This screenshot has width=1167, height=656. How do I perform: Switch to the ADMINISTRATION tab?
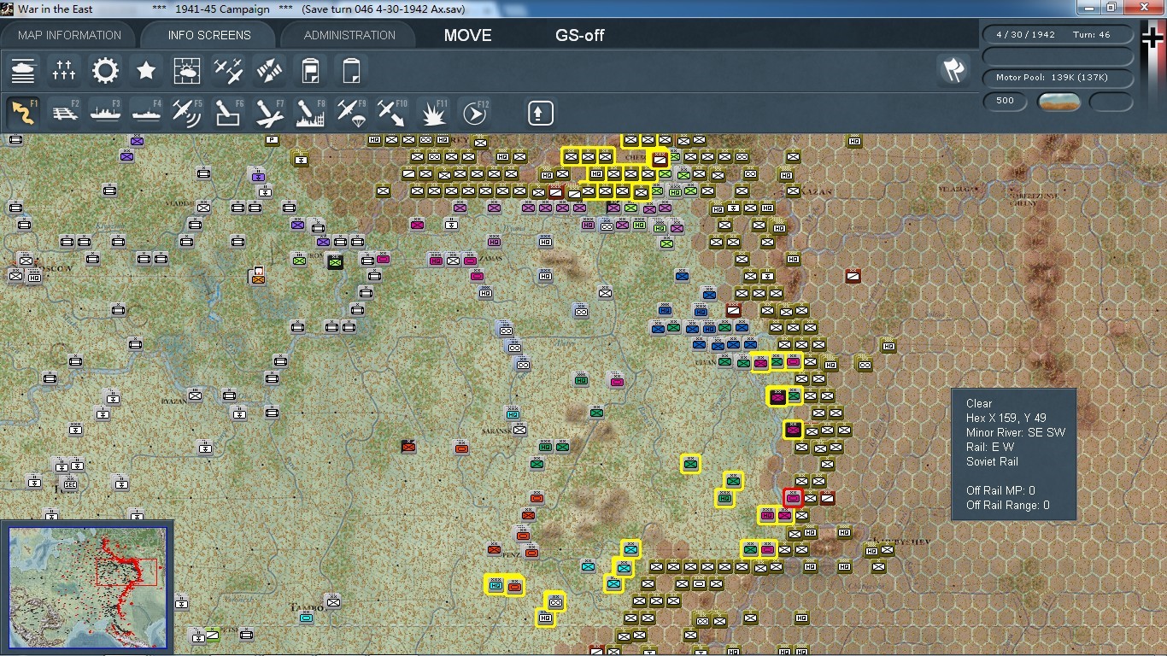tap(349, 35)
